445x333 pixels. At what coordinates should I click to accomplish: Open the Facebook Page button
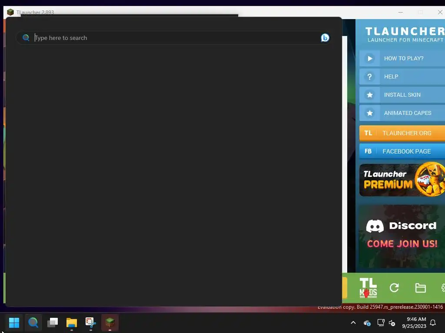pyautogui.click(x=402, y=151)
